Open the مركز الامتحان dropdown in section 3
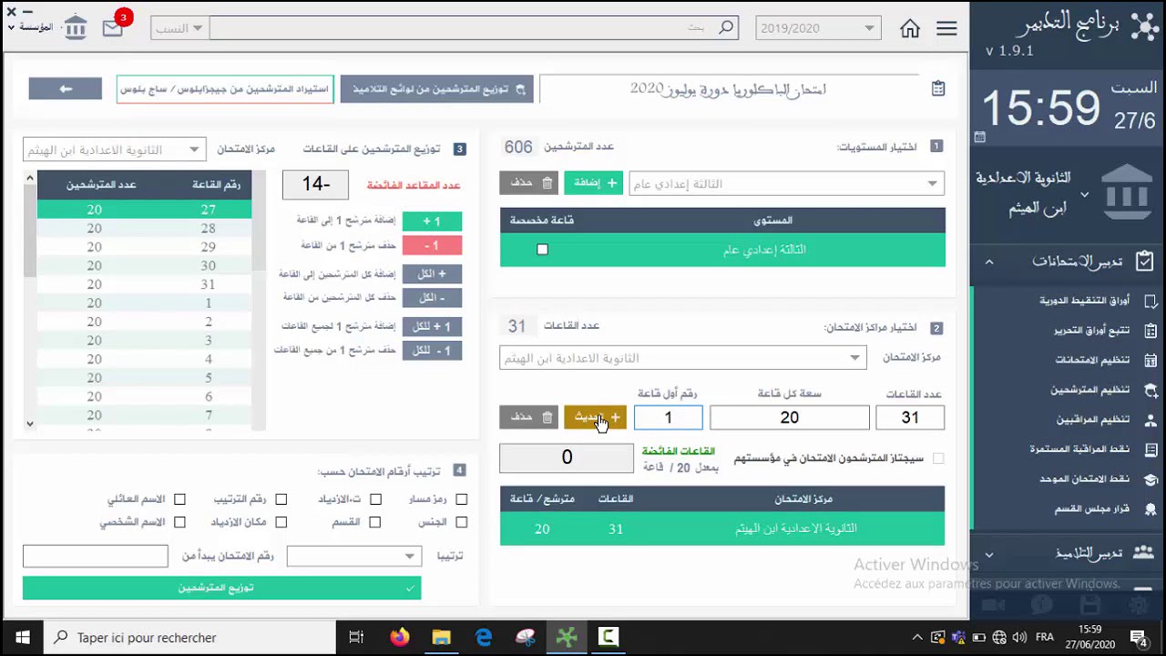The width and height of the screenshot is (1166, 656). pos(114,149)
